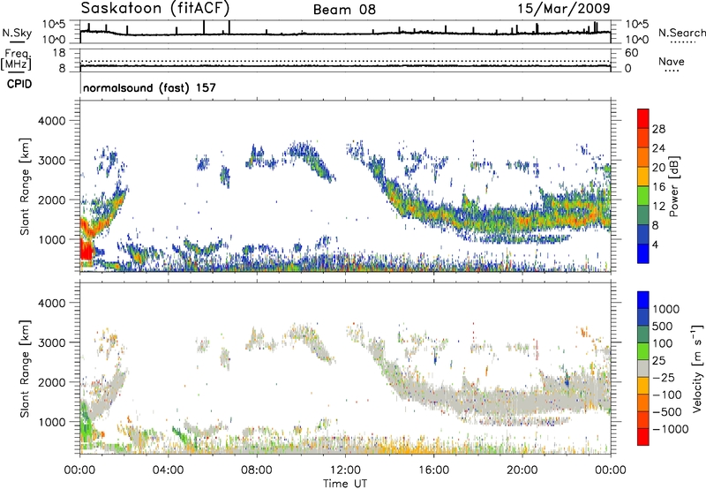Click the red bottom of velocity colorbar
706x489 pixels.
tap(643, 437)
